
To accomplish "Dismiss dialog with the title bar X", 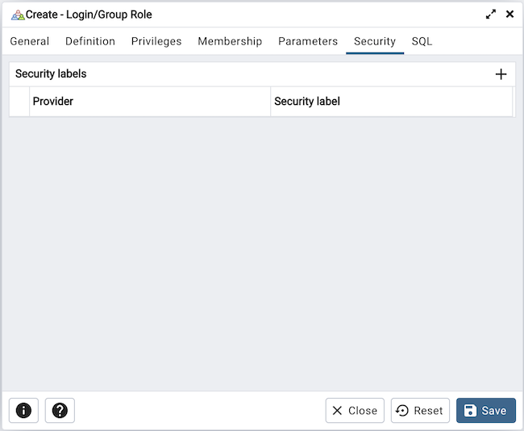I will [509, 15].
